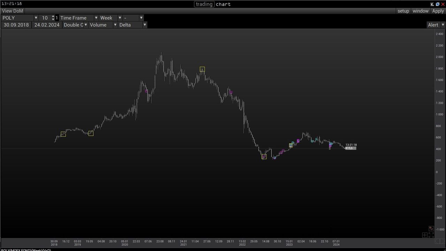The image size is (446, 251).
Task: Open the dash dropdown next to Week
Action: click(141, 18)
